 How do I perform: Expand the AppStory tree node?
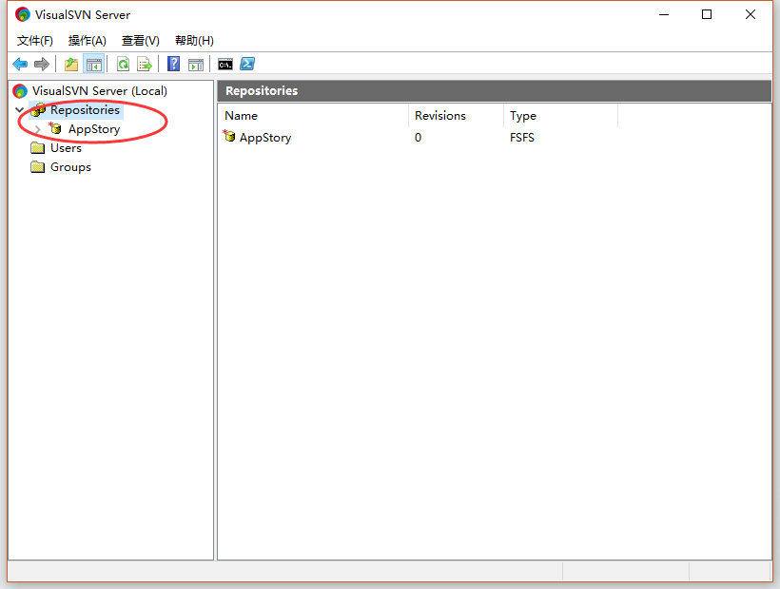[x=38, y=129]
